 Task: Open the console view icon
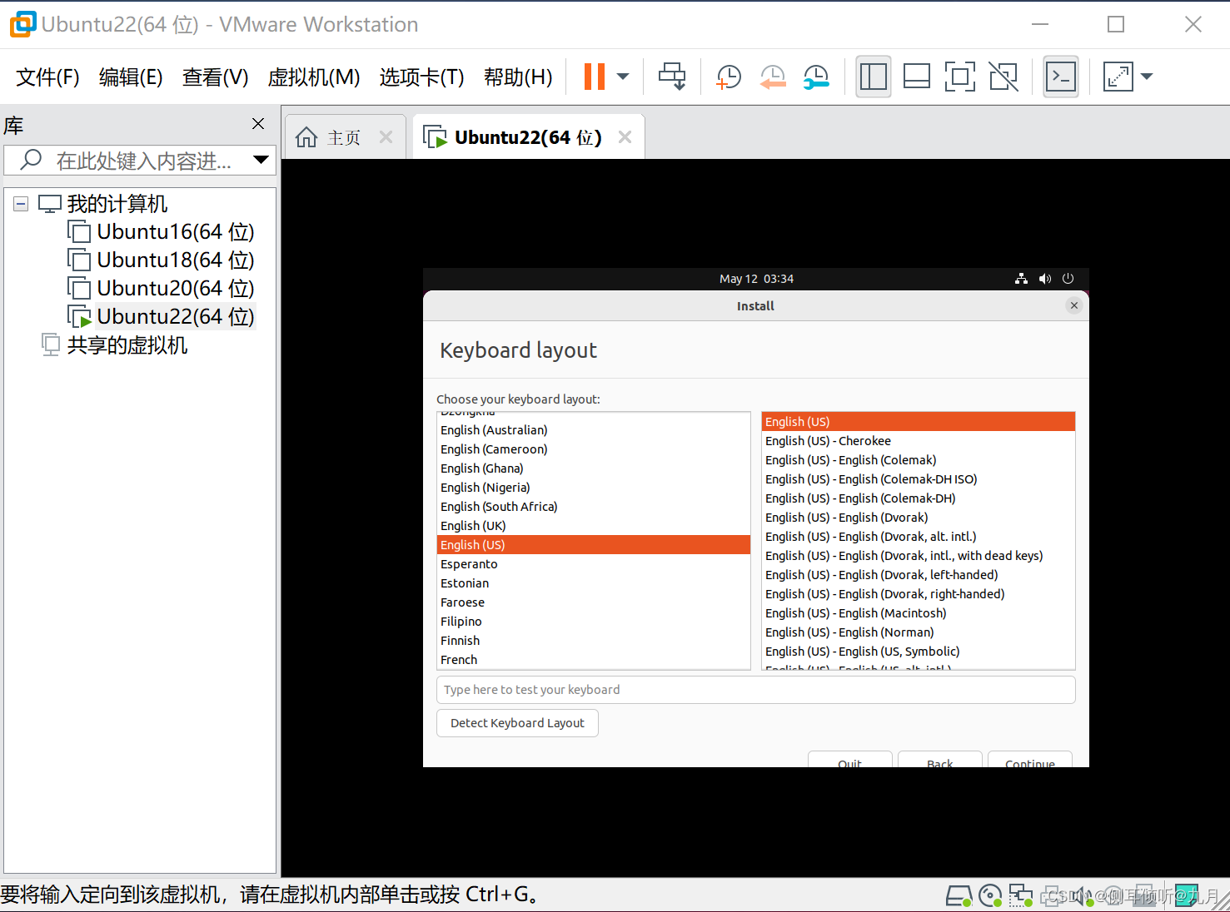point(1061,77)
